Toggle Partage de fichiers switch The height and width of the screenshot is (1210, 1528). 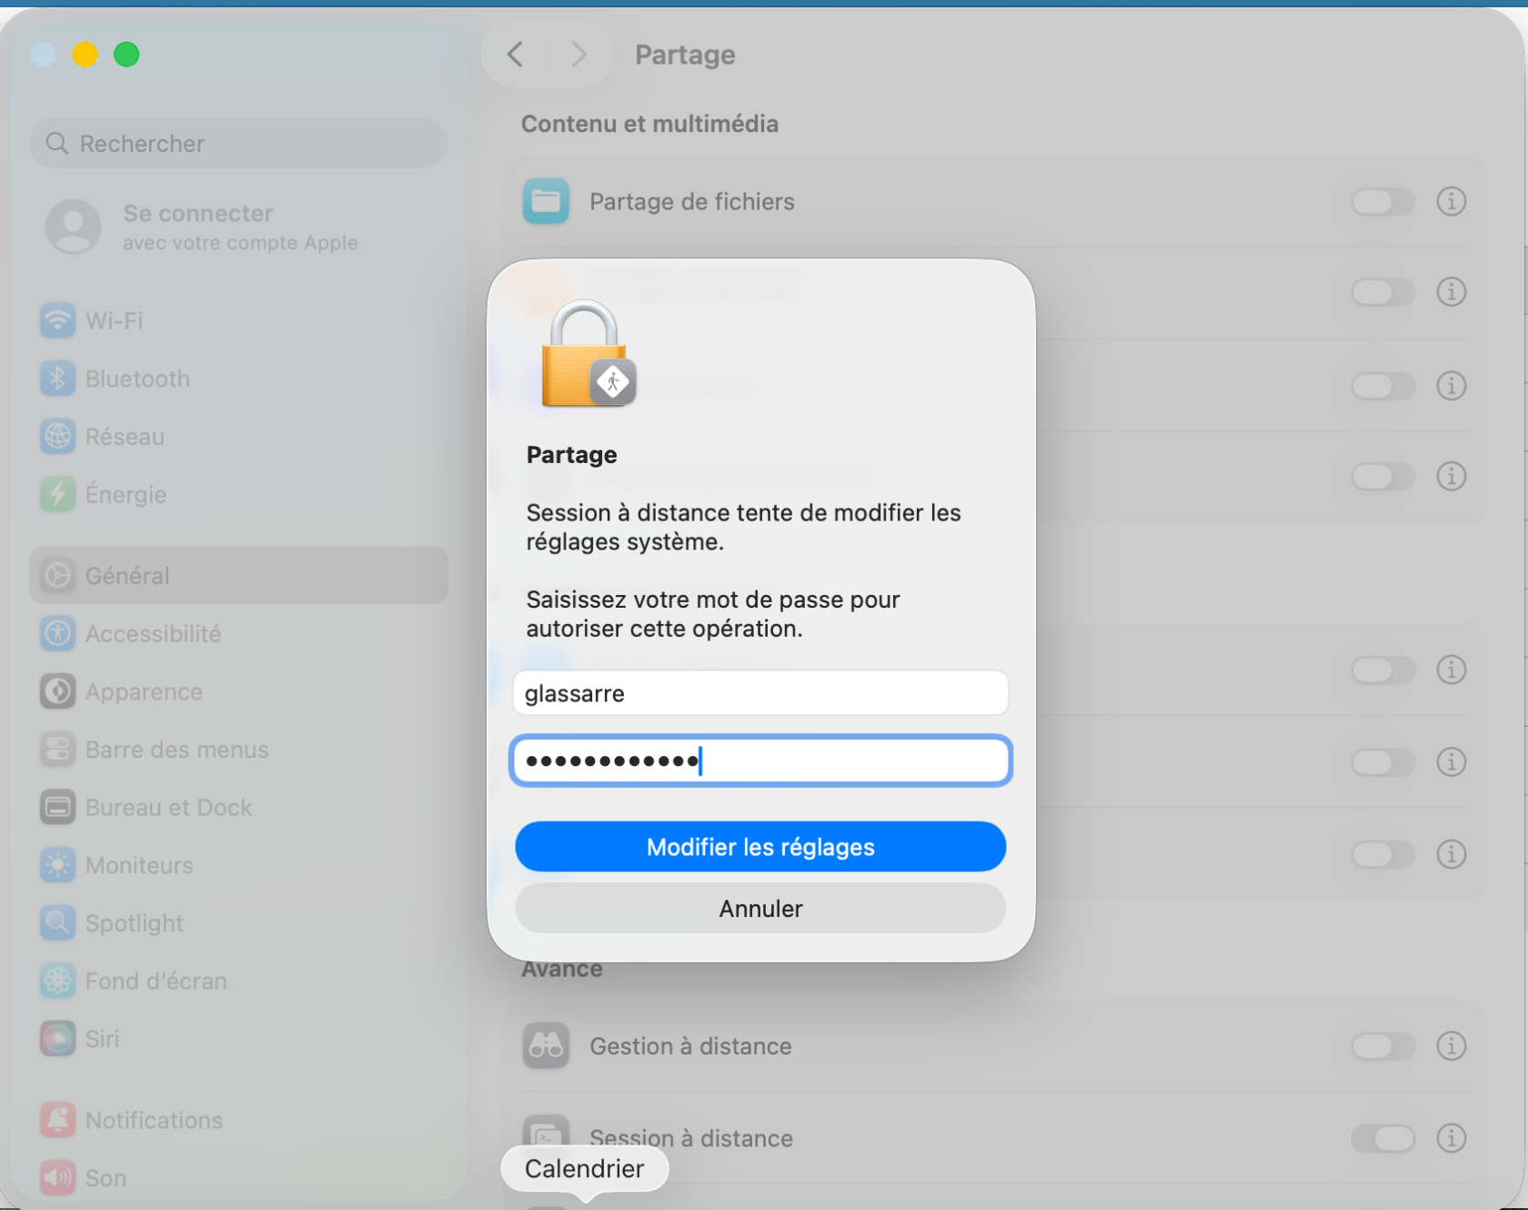[x=1382, y=201]
